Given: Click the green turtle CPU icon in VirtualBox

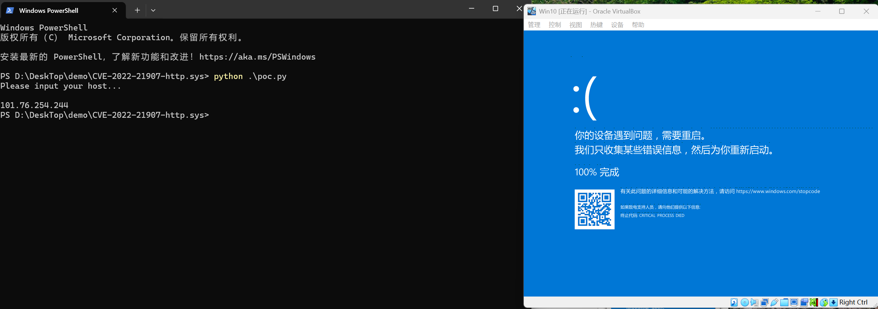Looking at the screenshot, I should 814,302.
